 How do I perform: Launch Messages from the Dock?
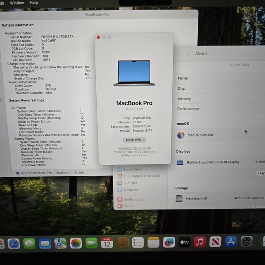pos(29,243)
